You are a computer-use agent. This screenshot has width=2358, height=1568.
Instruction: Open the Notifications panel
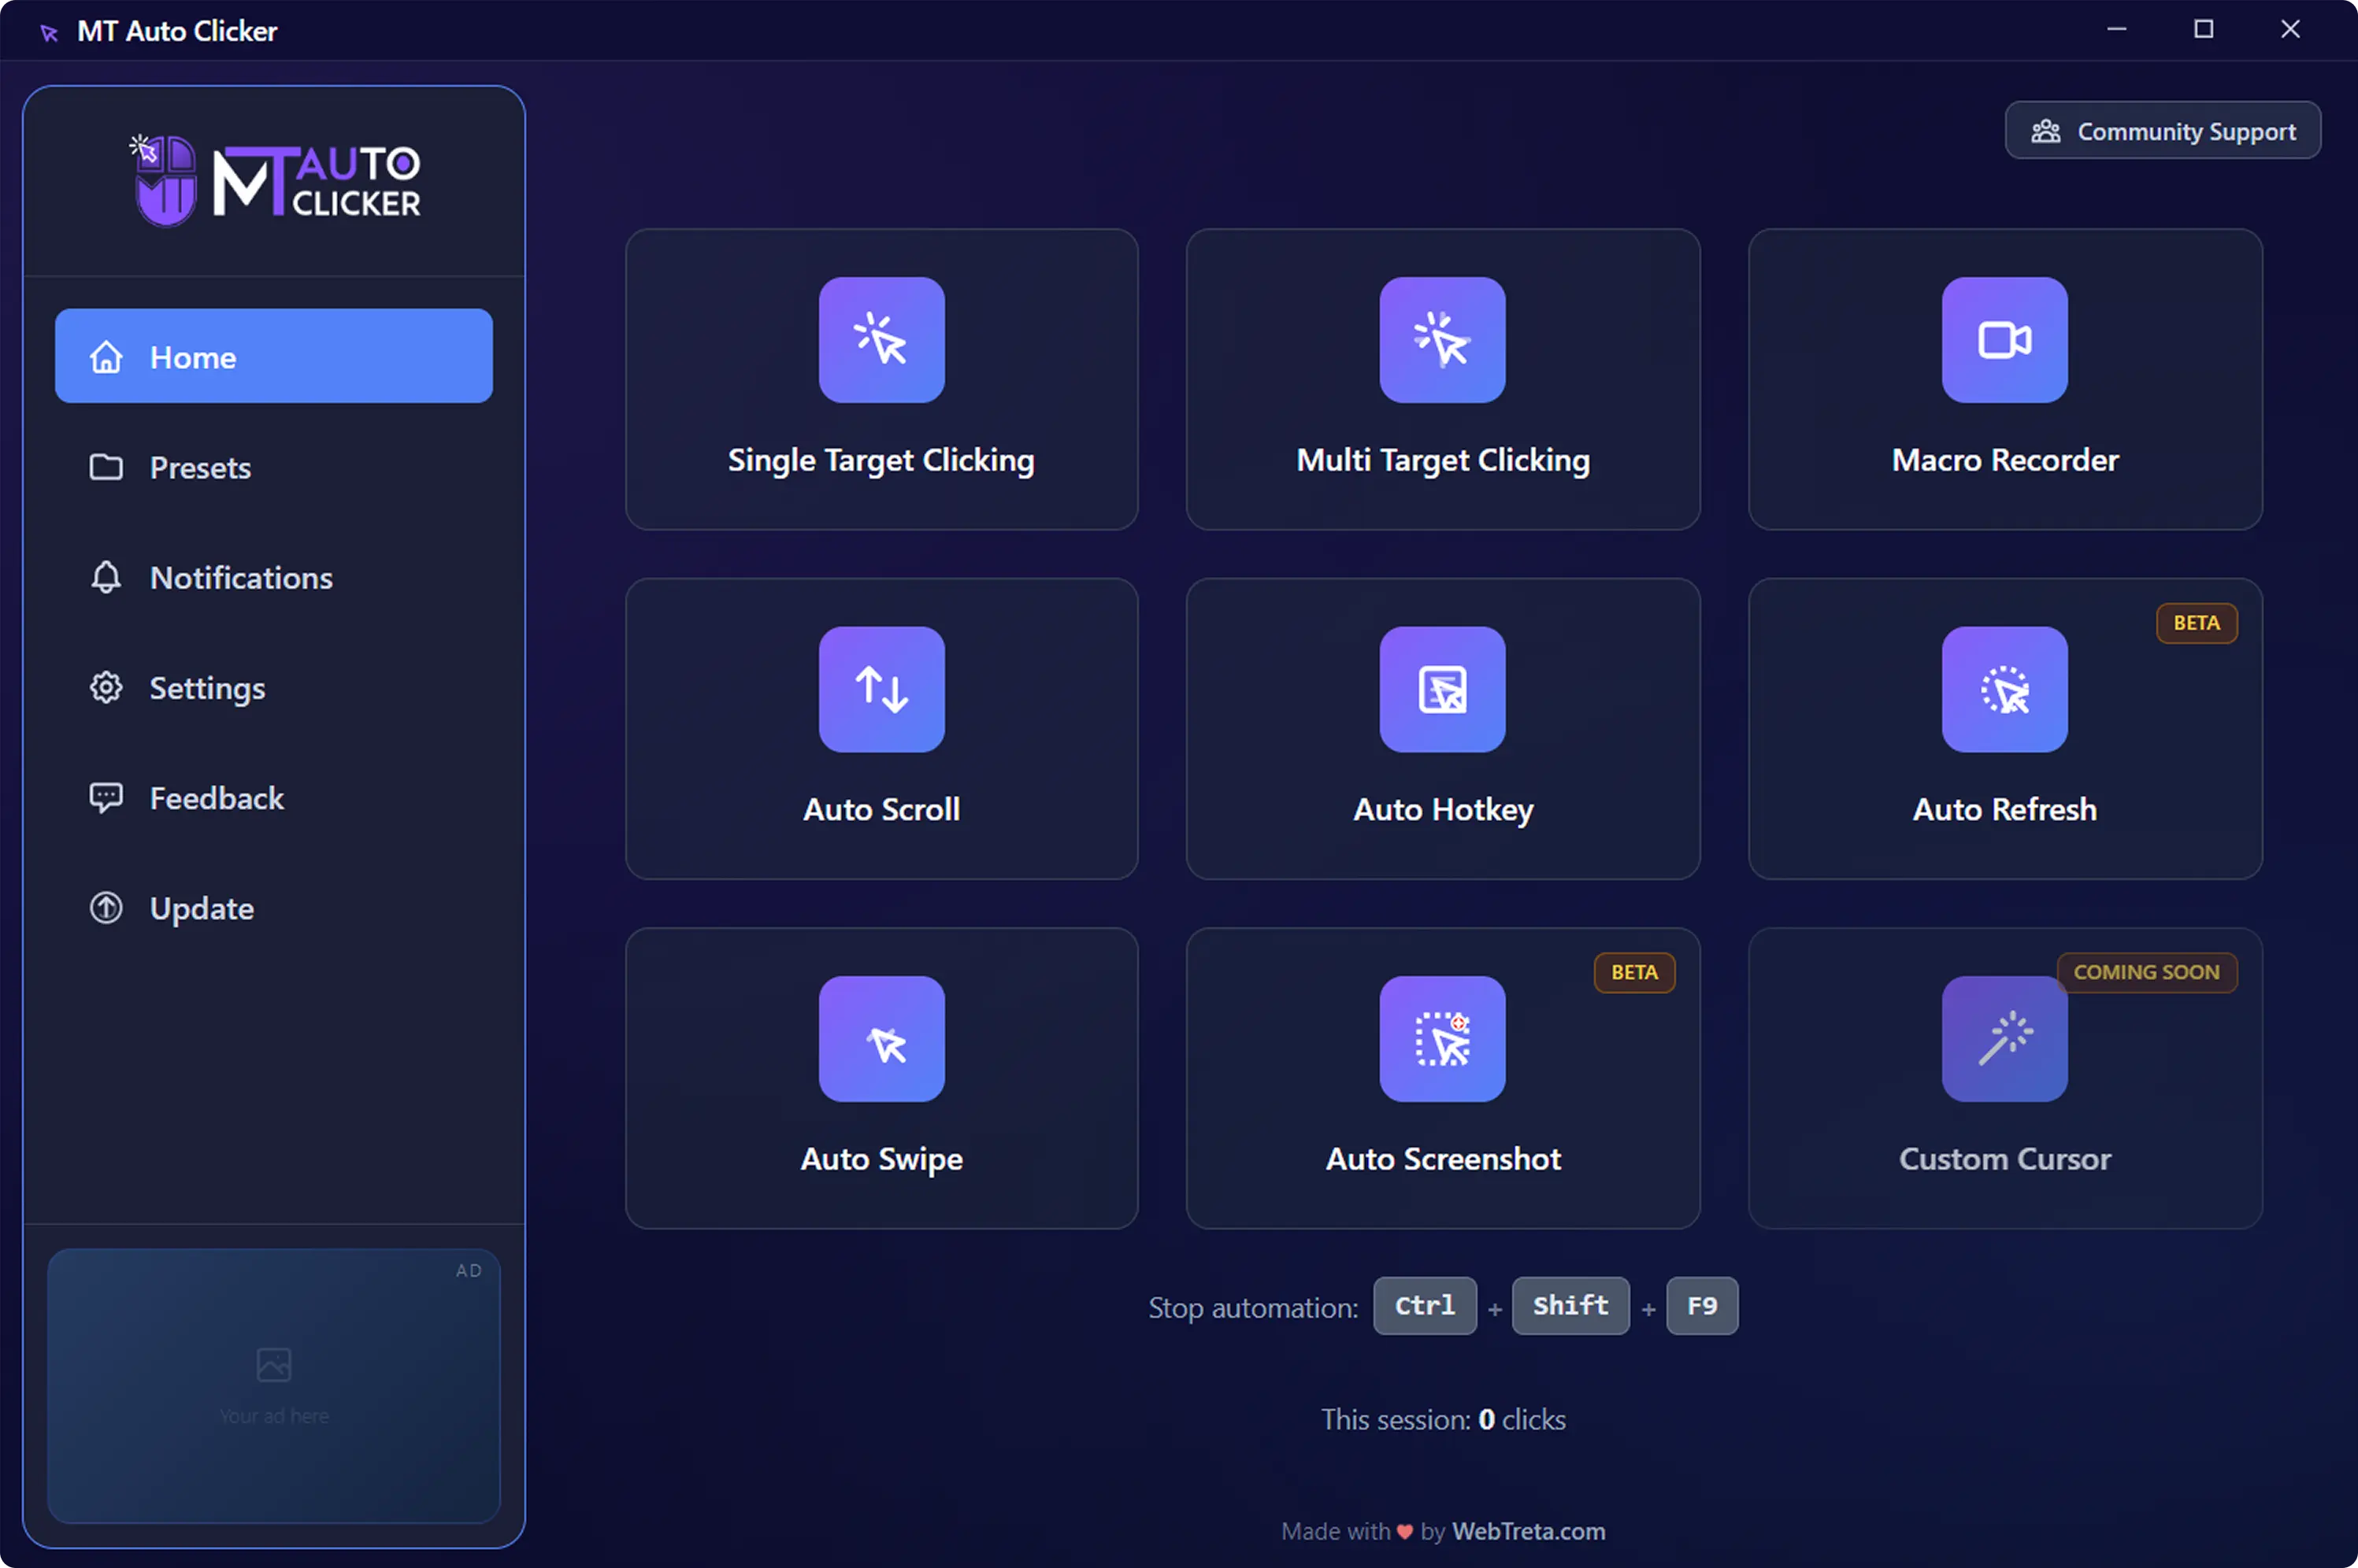pos(241,577)
